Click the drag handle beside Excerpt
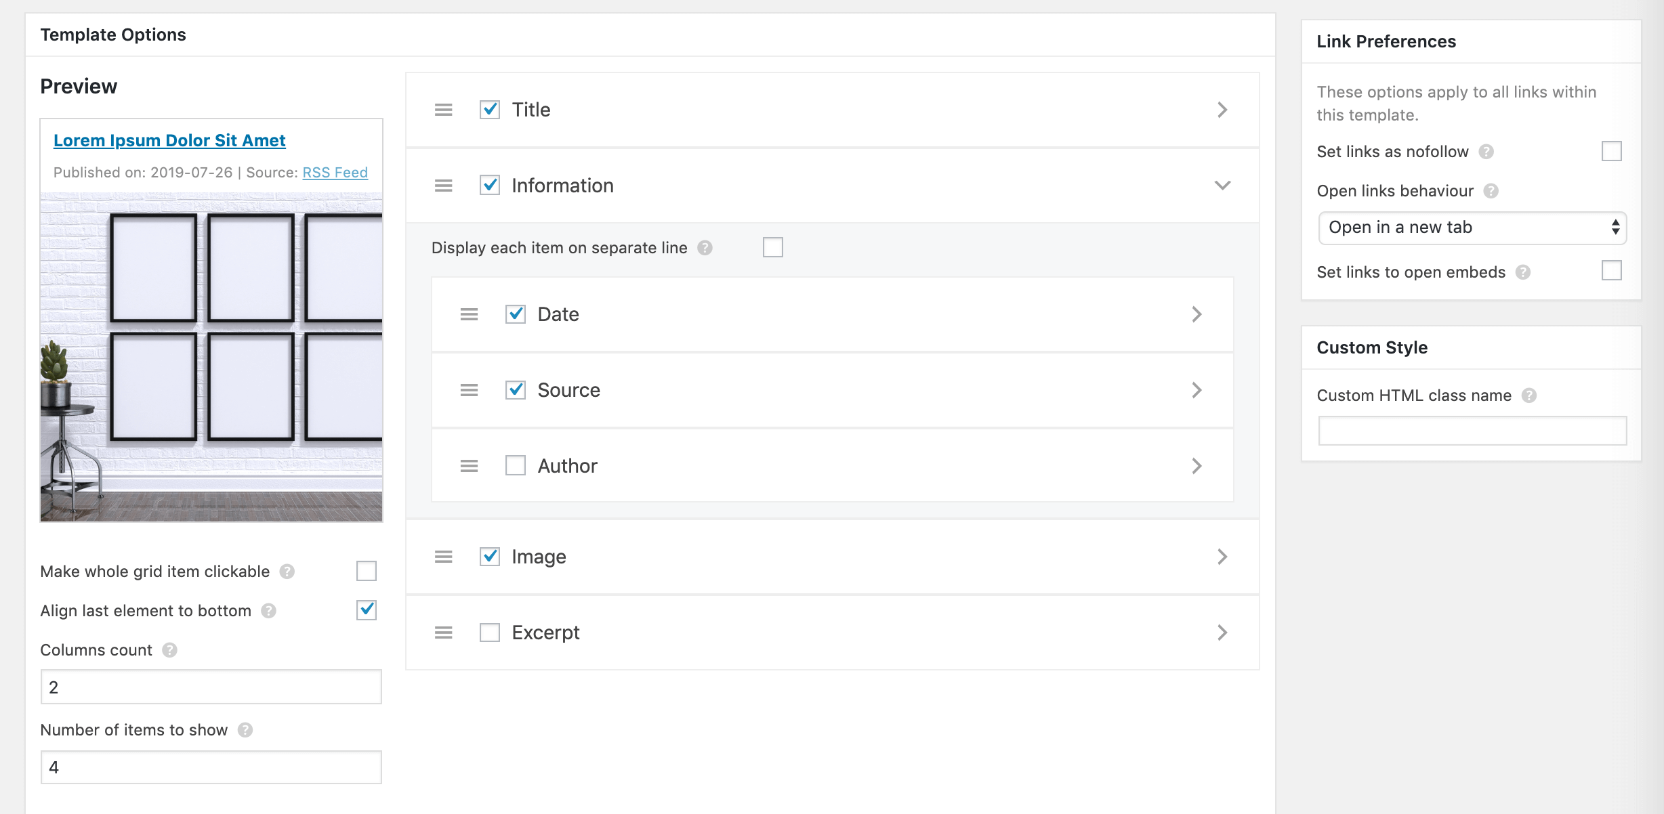Viewport: 1664px width, 814px height. (x=443, y=633)
